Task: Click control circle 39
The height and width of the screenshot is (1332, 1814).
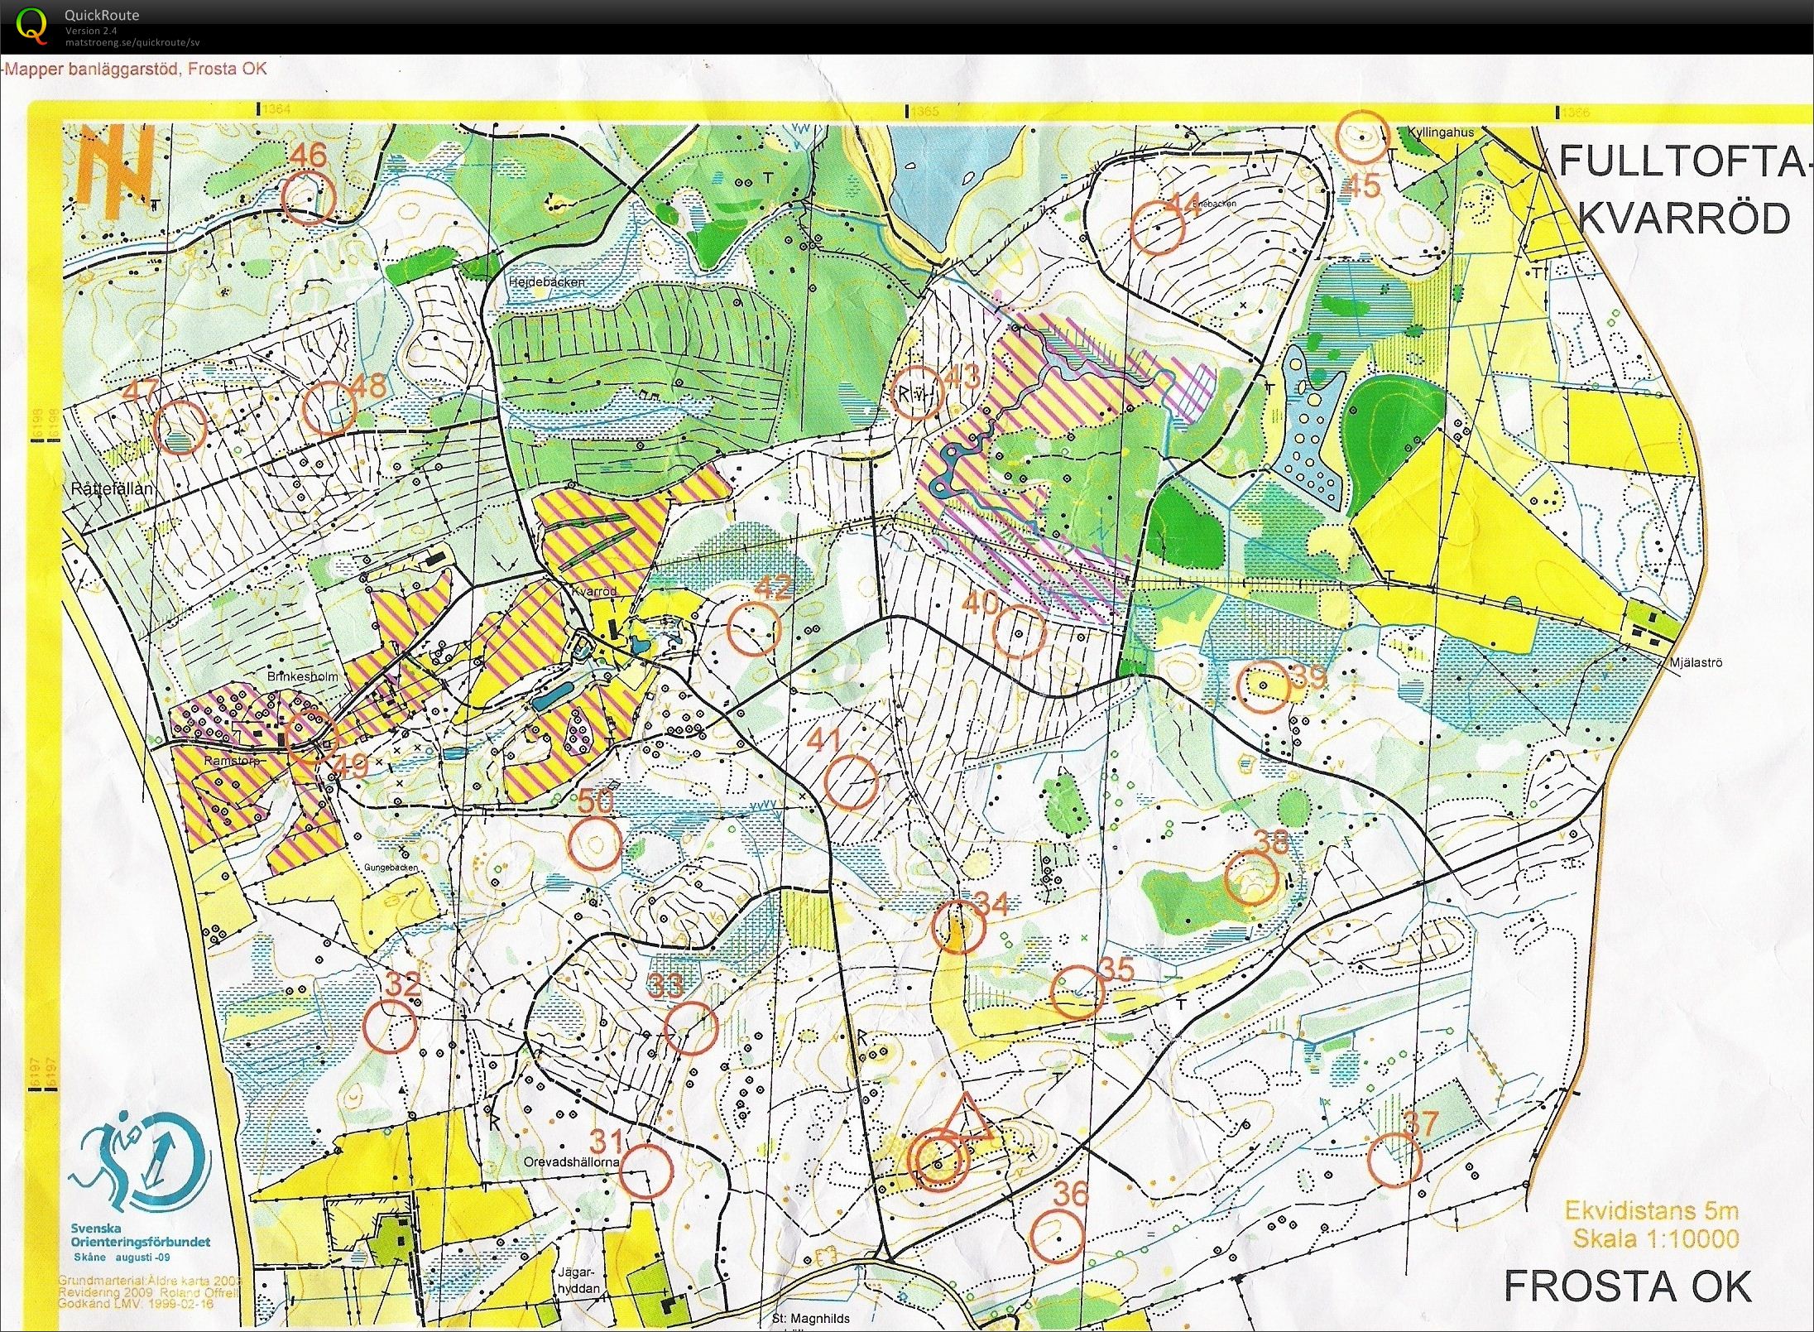Action: (x=1263, y=686)
